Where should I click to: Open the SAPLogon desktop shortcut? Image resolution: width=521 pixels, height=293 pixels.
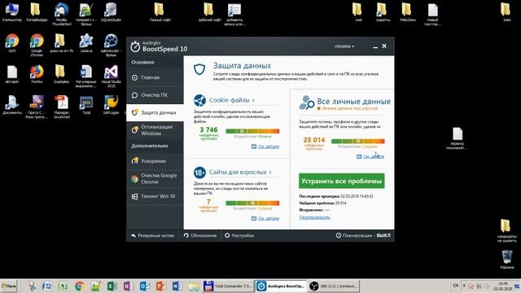pyautogui.click(x=111, y=105)
